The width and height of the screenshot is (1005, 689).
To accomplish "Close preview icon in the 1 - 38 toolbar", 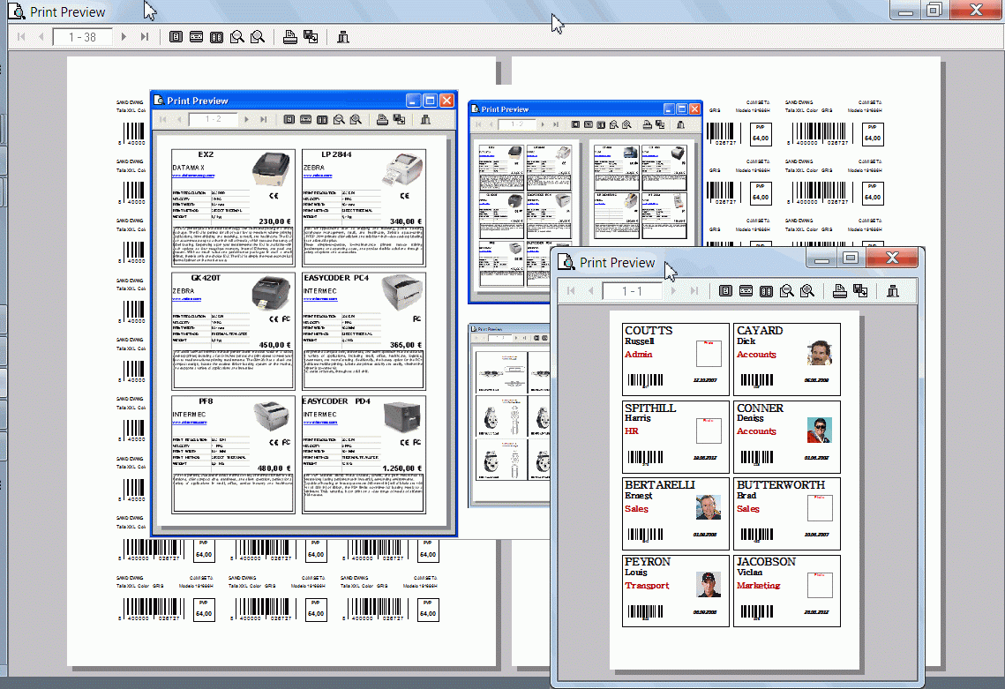I will click(343, 37).
